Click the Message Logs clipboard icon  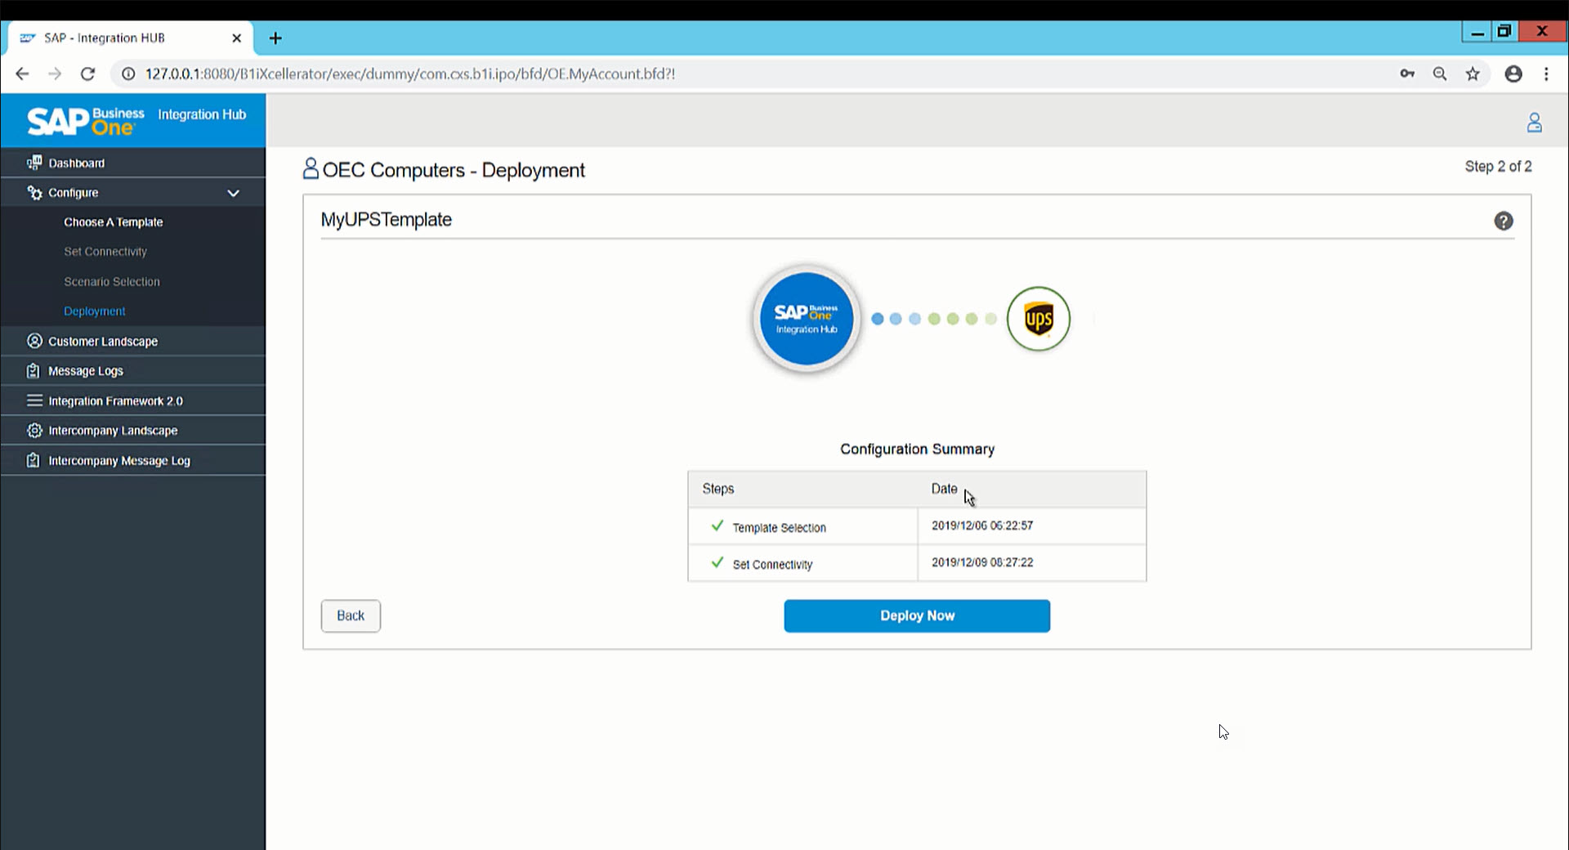click(34, 371)
